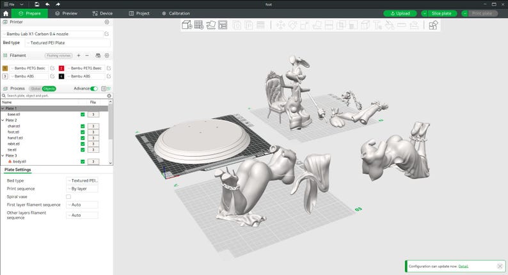Uncheck printable for hand1.stl

tap(83, 137)
